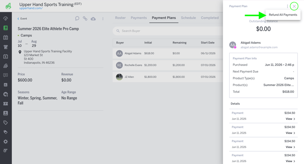Click the Product(s) Summer 2026 Elite value
The height and width of the screenshot is (164, 304).
(279, 85)
